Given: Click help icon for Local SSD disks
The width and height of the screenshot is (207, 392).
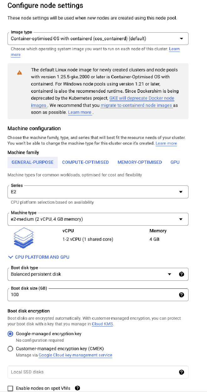Looking at the screenshot, I should pos(181,372).
